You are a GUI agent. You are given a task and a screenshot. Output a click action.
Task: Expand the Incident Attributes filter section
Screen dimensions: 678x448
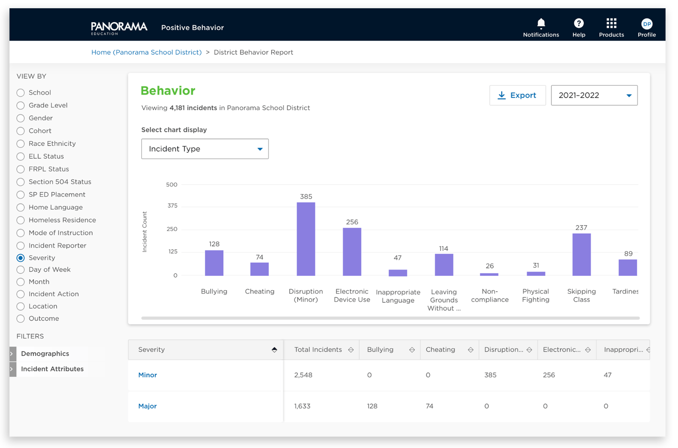tap(52, 369)
